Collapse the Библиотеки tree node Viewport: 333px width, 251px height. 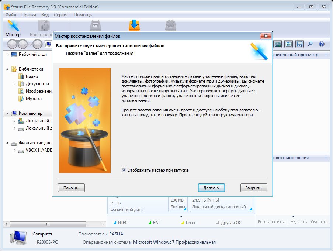point(8,69)
